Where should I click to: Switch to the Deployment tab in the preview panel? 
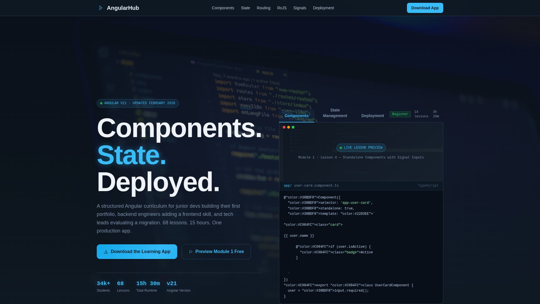point(372,115)
